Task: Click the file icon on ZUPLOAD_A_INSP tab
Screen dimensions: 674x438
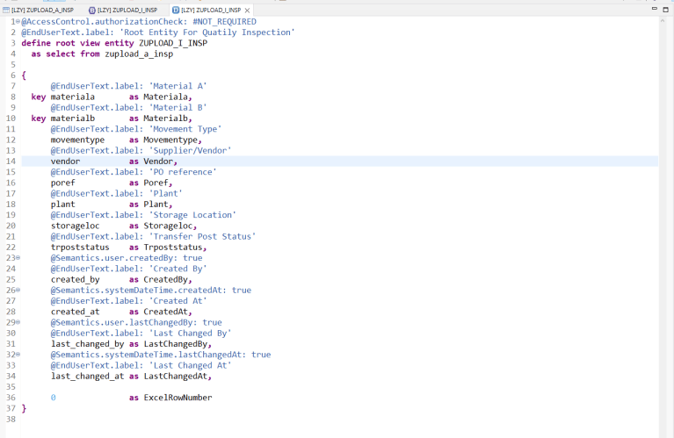Action: (x=5, y=10)
